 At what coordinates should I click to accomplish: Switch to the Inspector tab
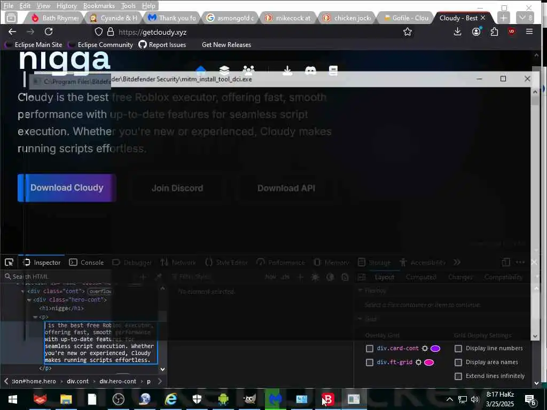tap(42, 263)
